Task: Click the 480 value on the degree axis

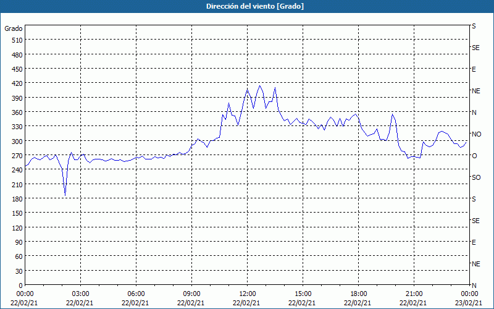Action: [17, 55]
